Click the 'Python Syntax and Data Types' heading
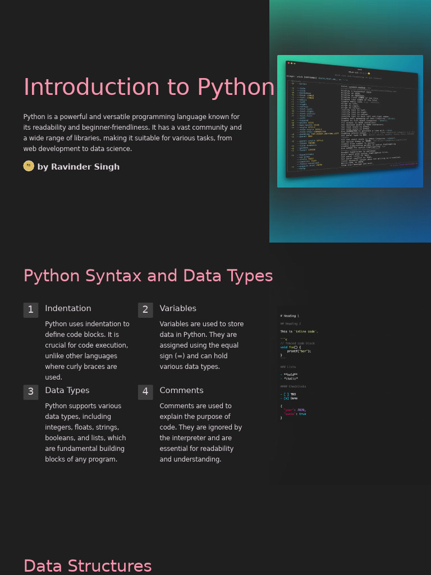This screenshot has height=575, width=431. point(148,276)
